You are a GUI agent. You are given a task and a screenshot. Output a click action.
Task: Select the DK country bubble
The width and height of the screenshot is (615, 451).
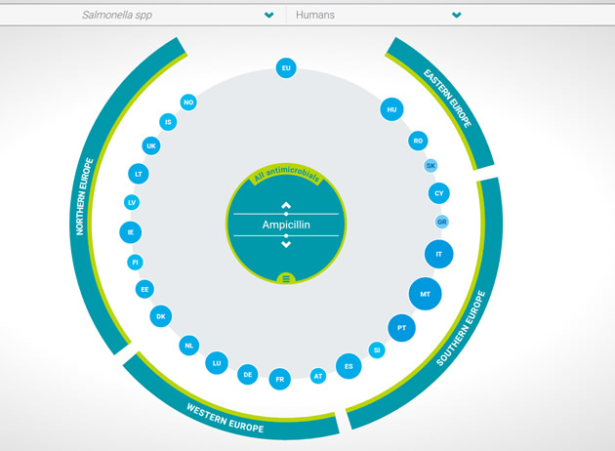[x=161, y=316]
